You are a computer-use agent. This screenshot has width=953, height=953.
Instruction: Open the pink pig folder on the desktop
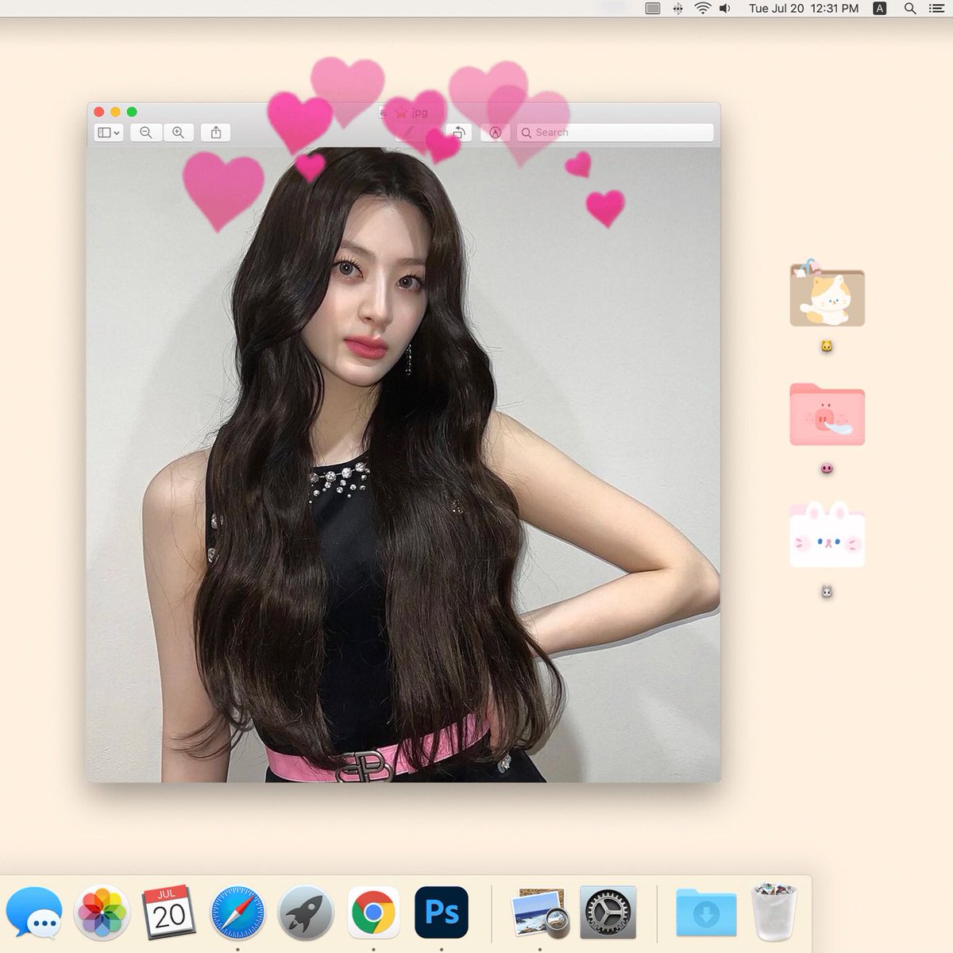click(x=826, y=416)
